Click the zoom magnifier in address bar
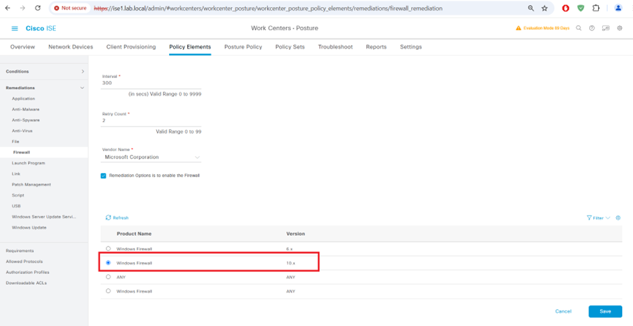Screen dimensions: 633x326 531,8
